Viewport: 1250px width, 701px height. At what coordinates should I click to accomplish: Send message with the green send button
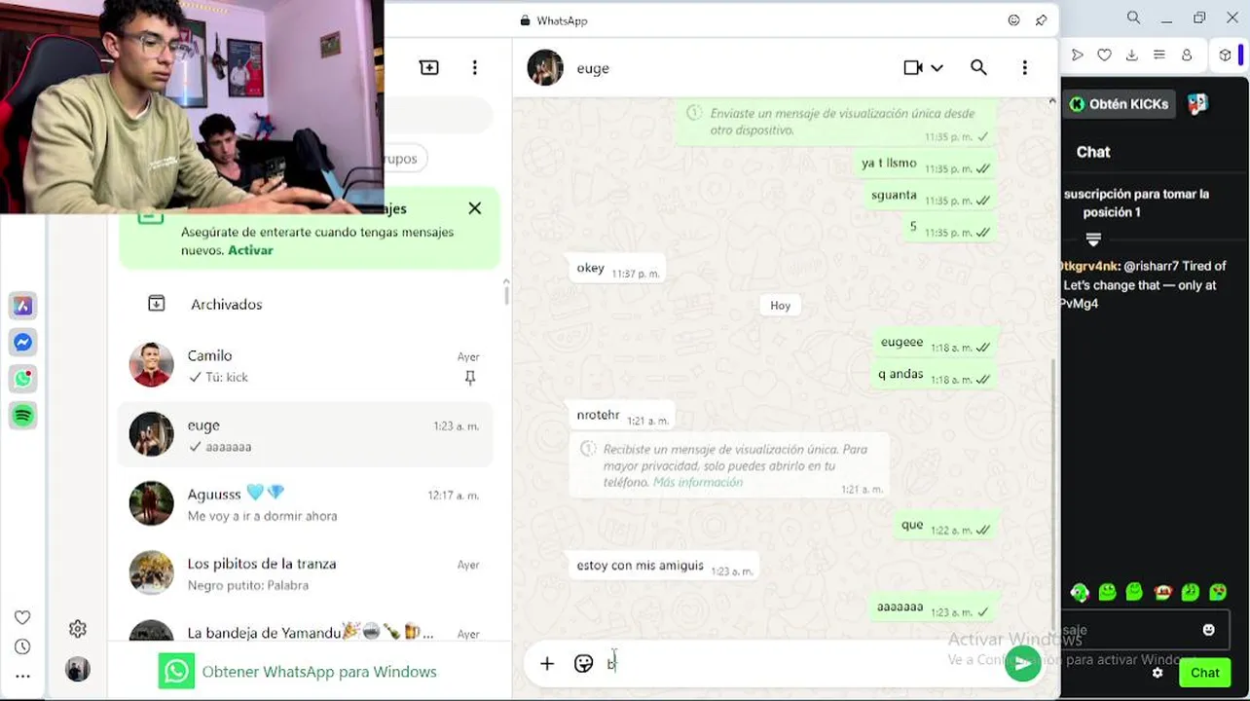(x=1022, y=664)
